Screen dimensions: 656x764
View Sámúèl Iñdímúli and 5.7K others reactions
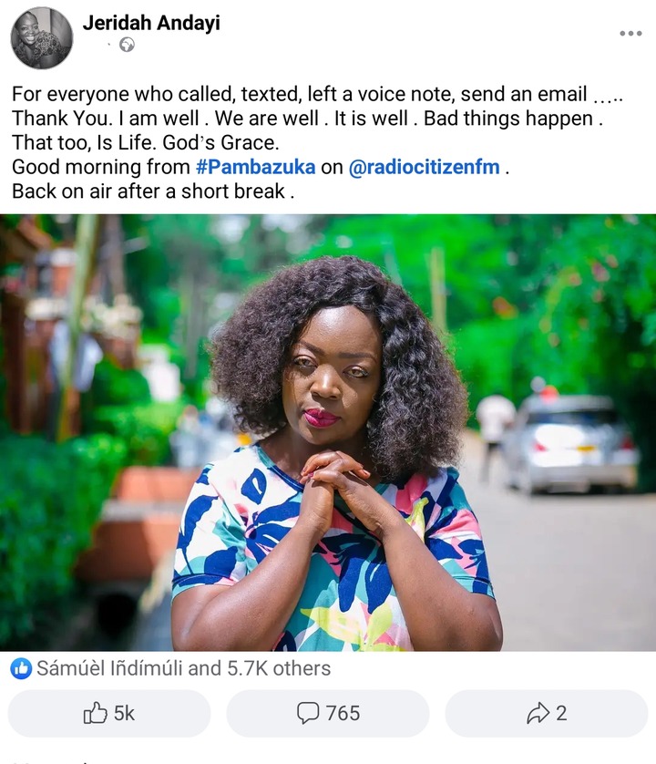click(184, 668)
